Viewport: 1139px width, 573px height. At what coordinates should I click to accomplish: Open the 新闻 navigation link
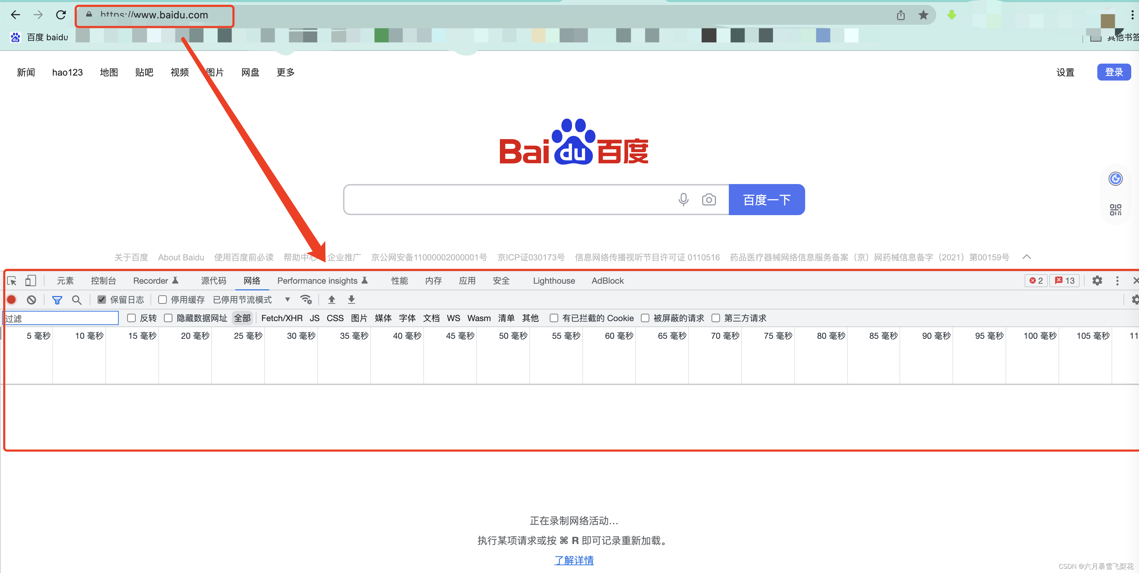coord(26,72)
